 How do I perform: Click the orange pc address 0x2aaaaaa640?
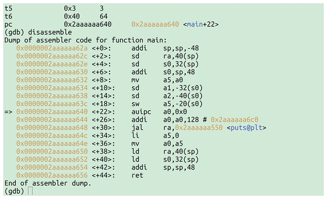point(155,25)
